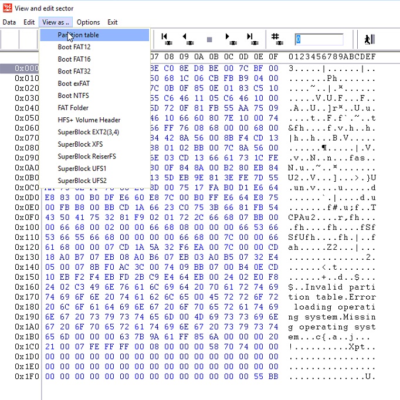Choose SuperBlock XFS entry
The width and height of the screenshot is (400, 400).
tap(80, 144)
